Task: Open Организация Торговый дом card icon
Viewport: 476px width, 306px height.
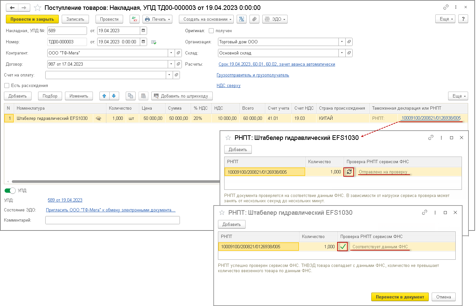Action: coord(349,42)
